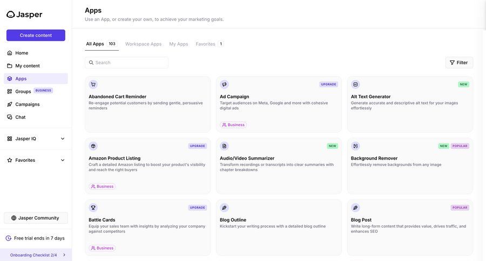Click the Apps cube icon in sidebar
486x261 pixels.
click(10, 79)
